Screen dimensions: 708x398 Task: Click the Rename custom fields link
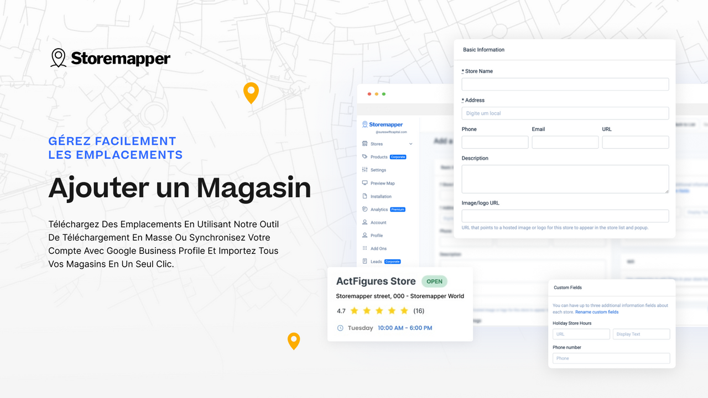[x=597, y=312]
